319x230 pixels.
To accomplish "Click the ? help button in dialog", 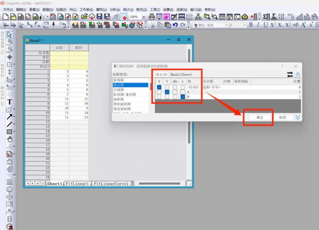I will point(282,66).
